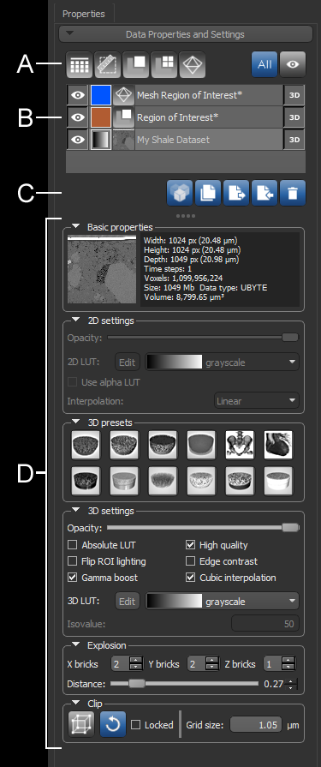Click the table grid filter icon
This screenshot has height=767, width=321.
coord(80,64)
